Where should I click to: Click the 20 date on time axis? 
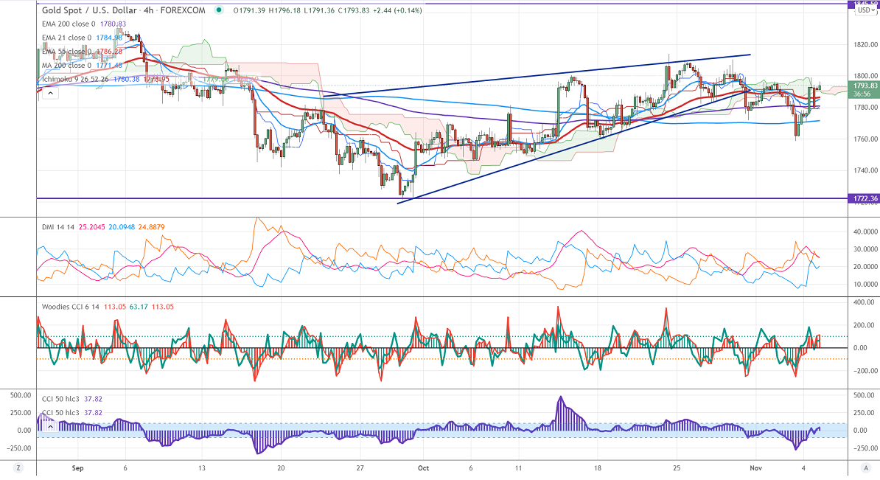click(282, 467)
